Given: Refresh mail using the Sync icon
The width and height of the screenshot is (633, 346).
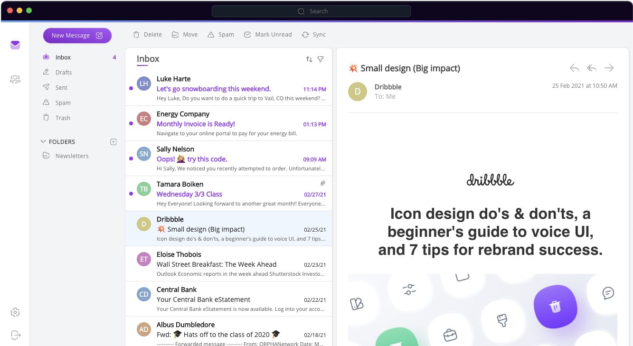Looking at the screenshot, I should (x=304, y=34).
